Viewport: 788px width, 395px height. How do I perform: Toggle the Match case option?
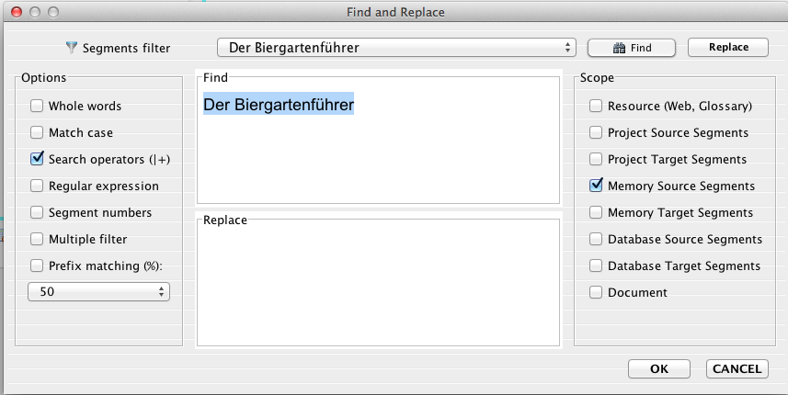click(x=38, y=133)
